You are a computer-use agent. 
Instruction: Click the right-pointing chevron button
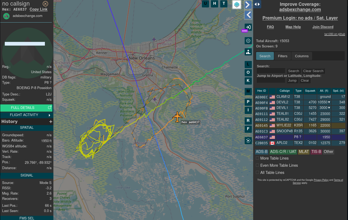(248, 5)
